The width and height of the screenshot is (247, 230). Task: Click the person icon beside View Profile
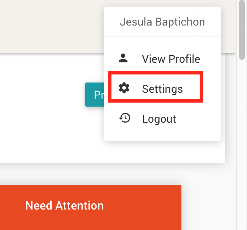click(124, 58)
